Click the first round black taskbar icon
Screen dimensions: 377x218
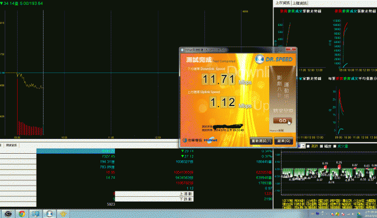tap(8, 214)
